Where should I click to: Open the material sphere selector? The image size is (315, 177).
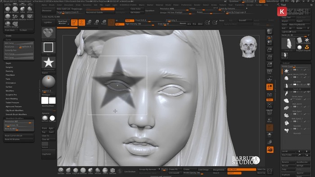pyautogui.click(x=49, y=82)
